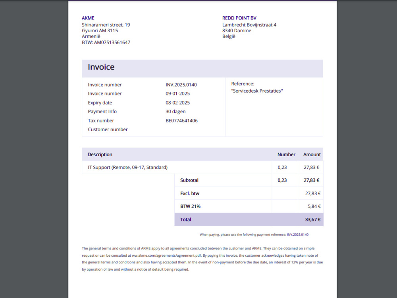Click the Description column header

tap(100, 155)
